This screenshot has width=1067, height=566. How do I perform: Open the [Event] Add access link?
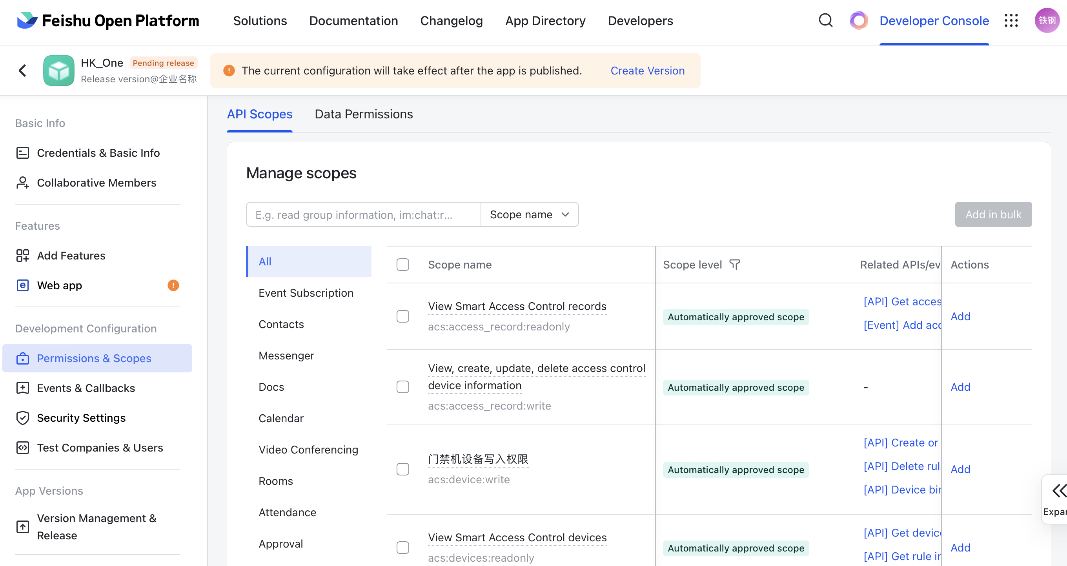902,325
